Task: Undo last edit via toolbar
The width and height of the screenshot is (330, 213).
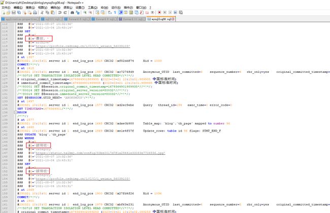Action: (x=60, y=13)
